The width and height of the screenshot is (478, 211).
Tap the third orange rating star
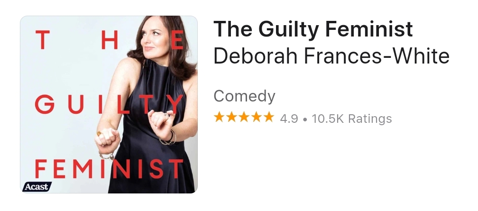[x=244, y=117]
